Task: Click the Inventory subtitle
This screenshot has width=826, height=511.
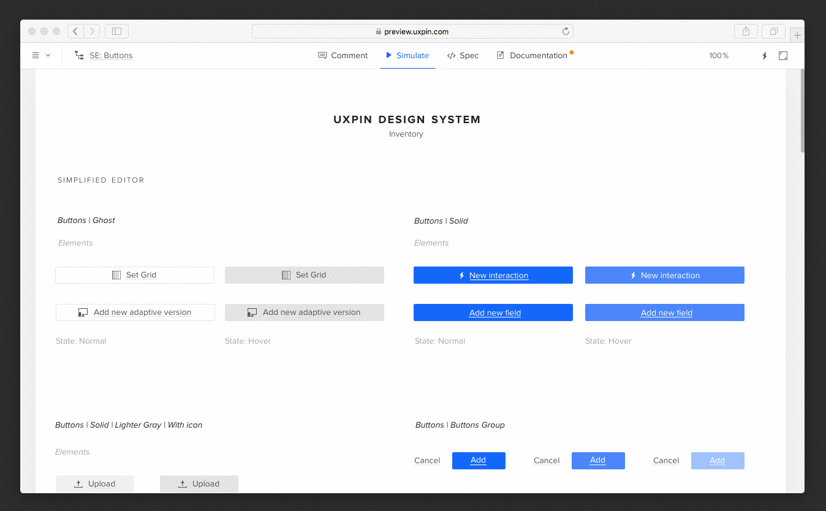Action: (406, 134)
